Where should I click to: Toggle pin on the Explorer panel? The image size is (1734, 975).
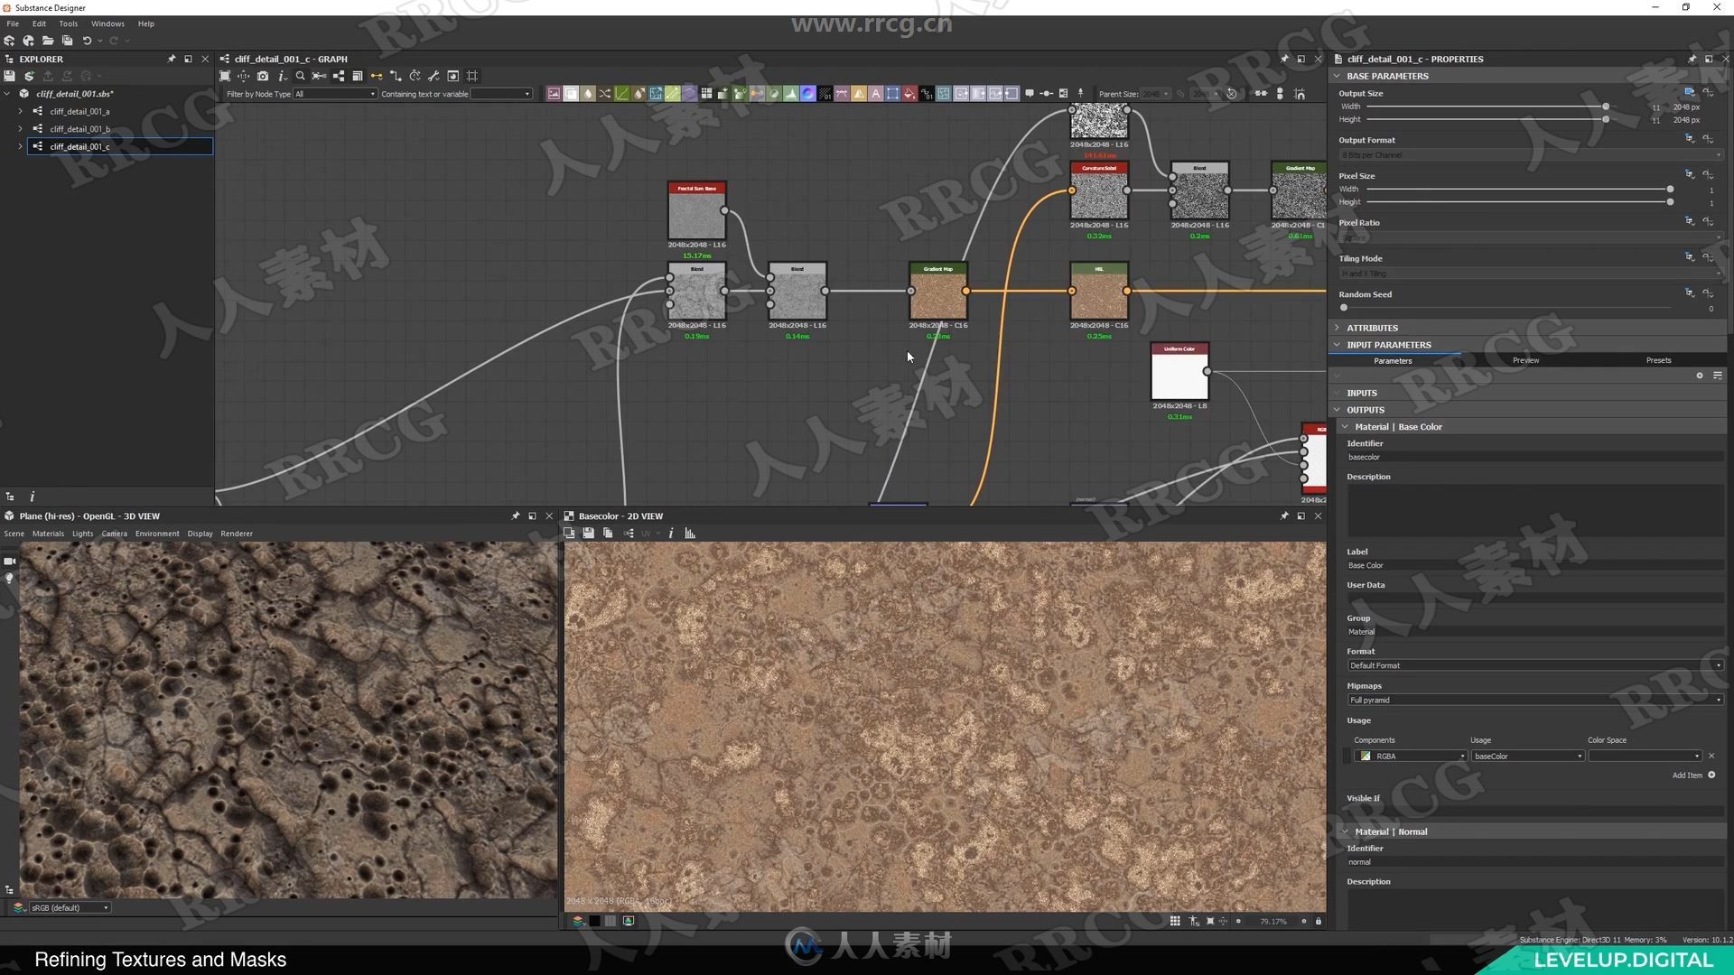(171, 59)
